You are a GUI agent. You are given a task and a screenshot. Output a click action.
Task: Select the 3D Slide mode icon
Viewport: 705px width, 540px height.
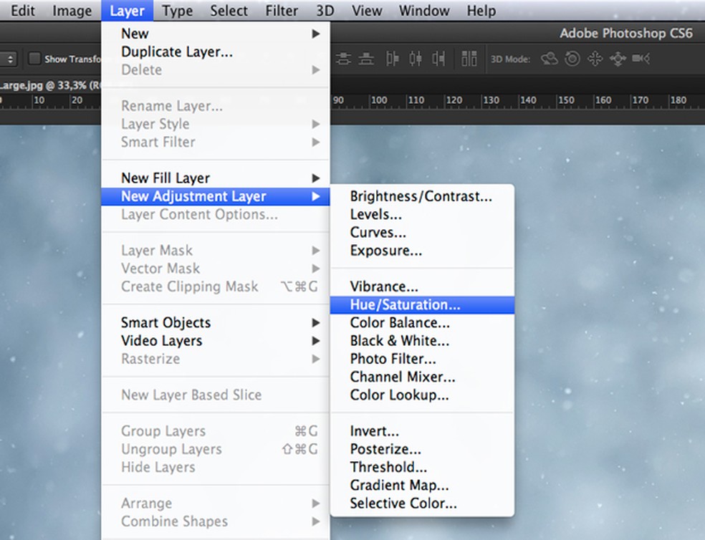pyautogui.click(x=618, y=59)
